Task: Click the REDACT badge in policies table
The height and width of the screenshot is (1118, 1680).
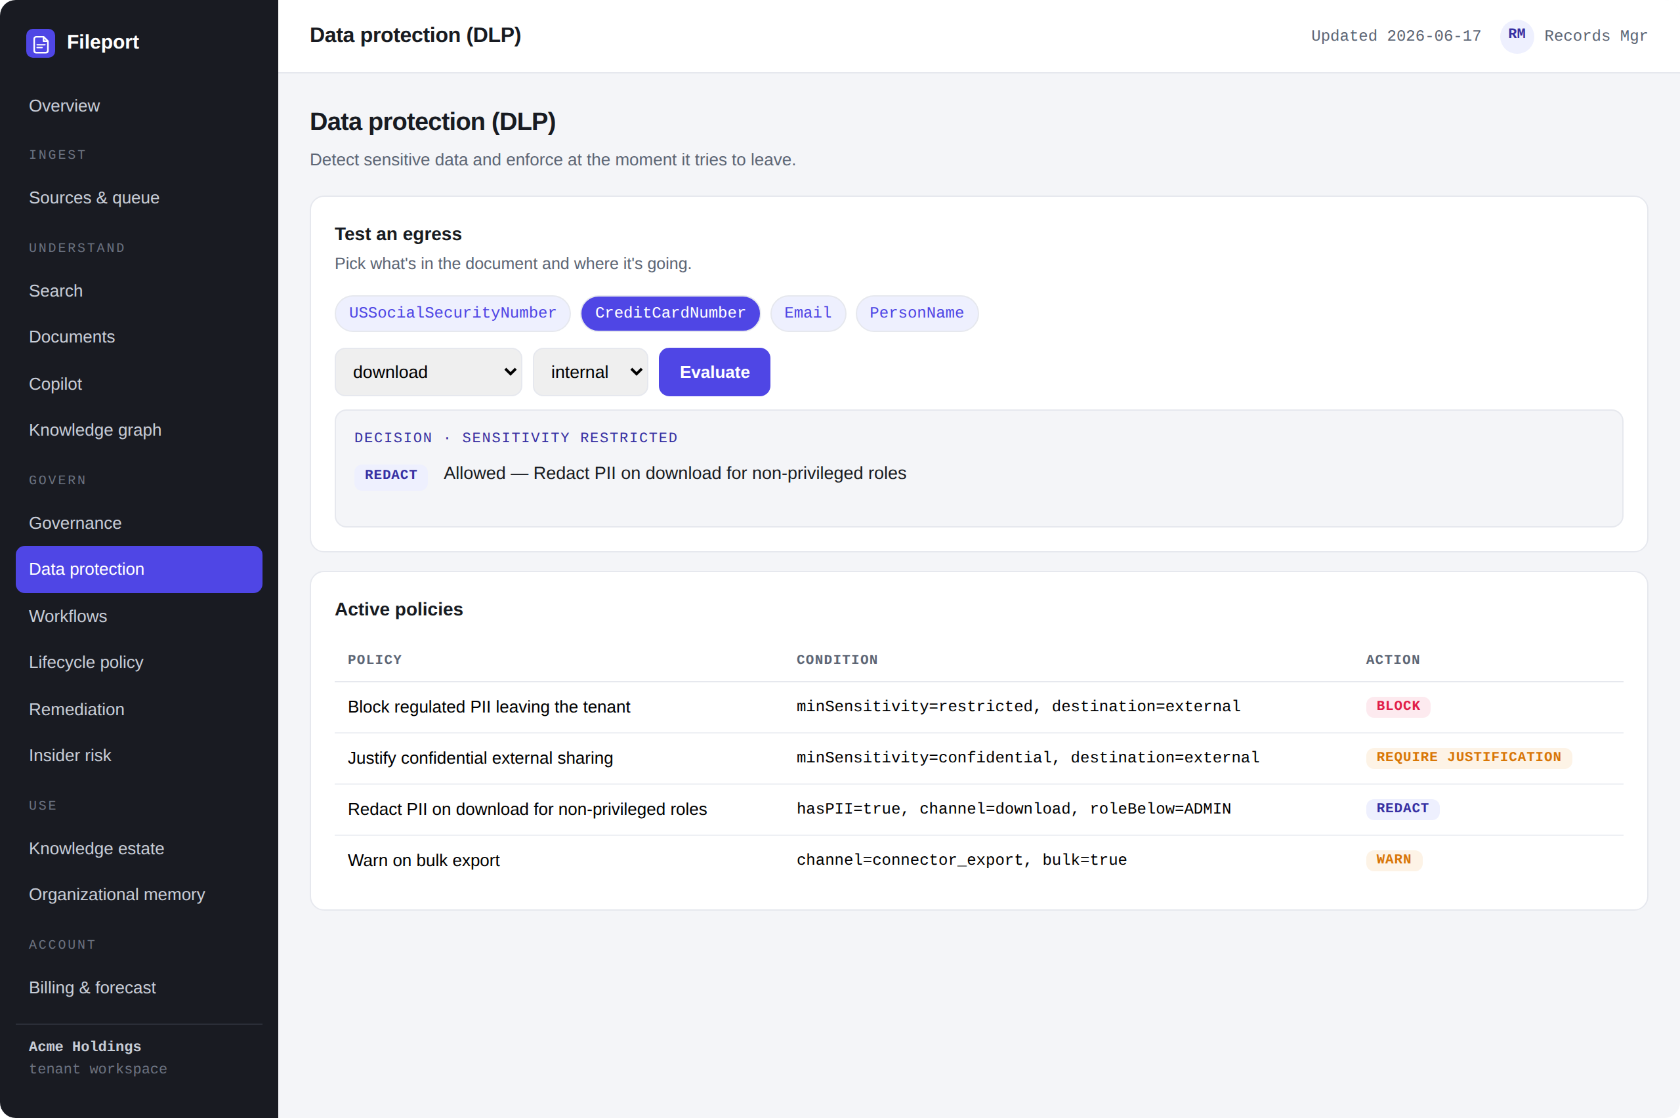Action: (1402, 809)
